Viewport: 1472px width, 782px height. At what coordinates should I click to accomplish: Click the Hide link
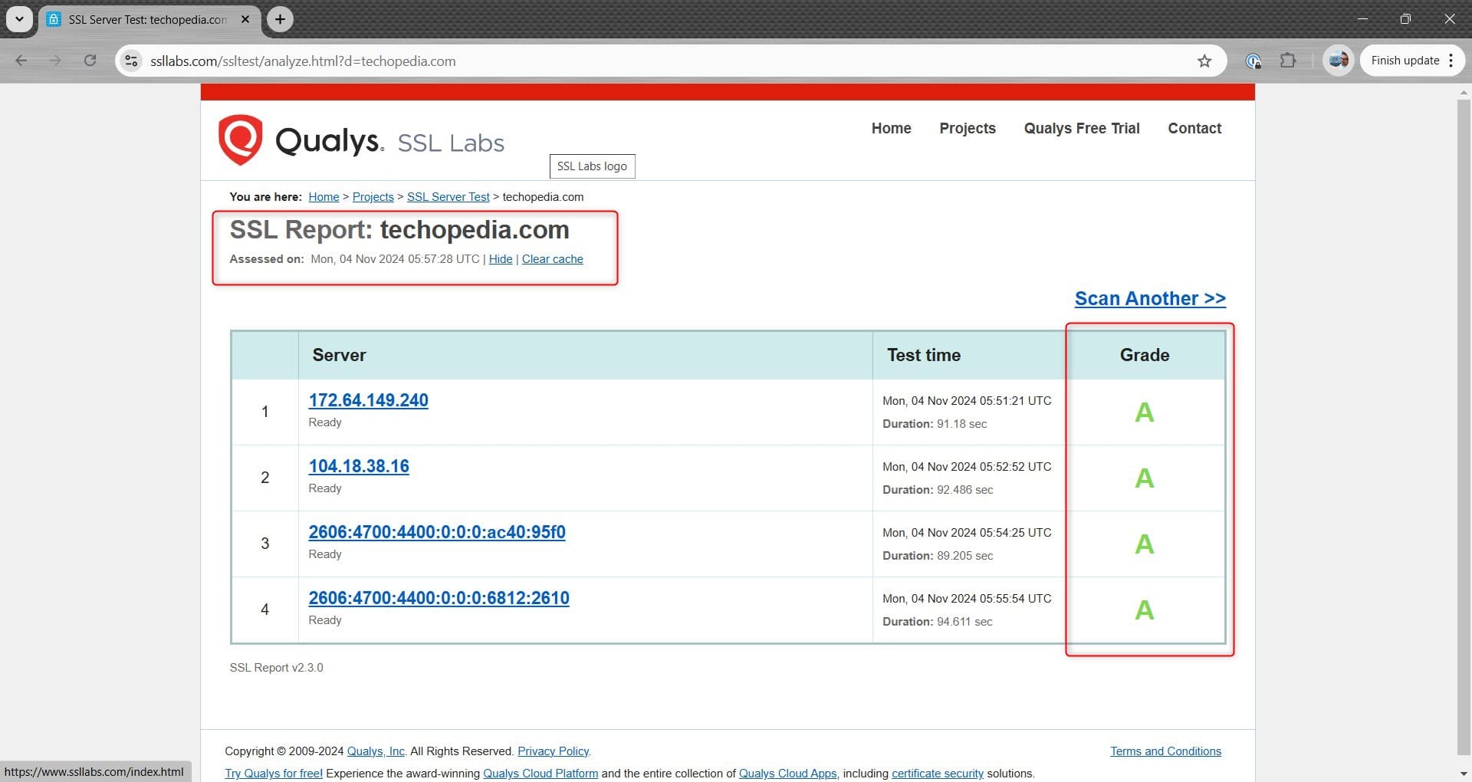click(x=501, y=259)
